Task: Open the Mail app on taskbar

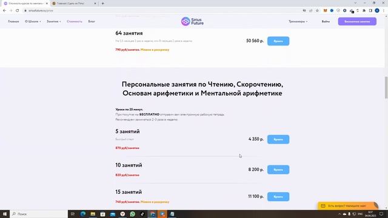Action: (x=113, y=214)
